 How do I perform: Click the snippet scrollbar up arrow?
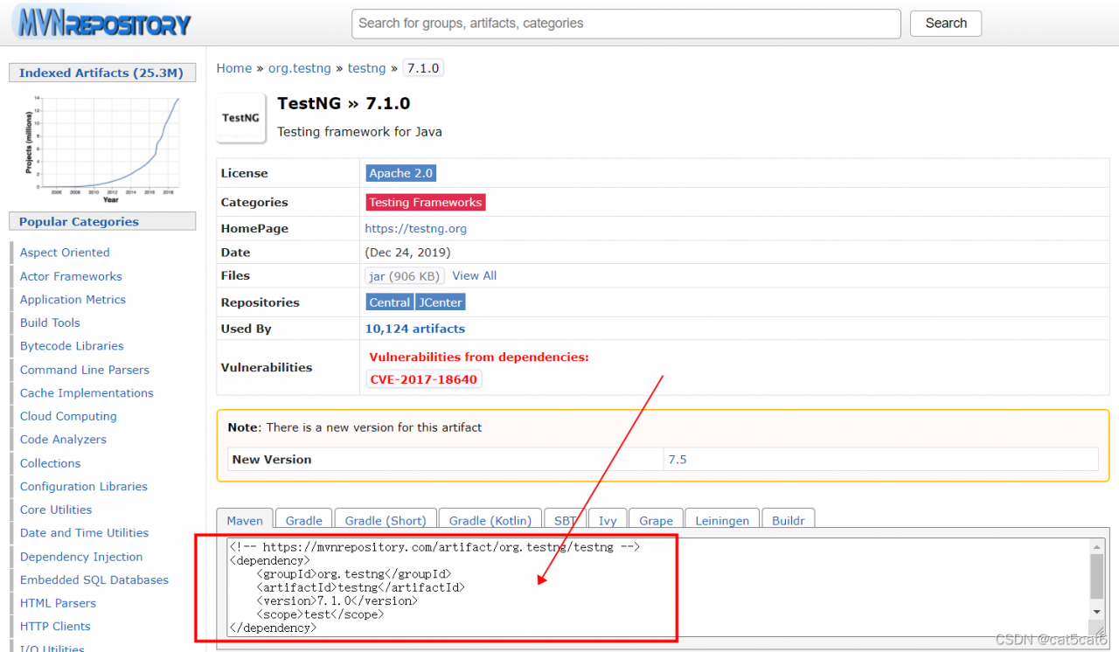point(1097,546)
